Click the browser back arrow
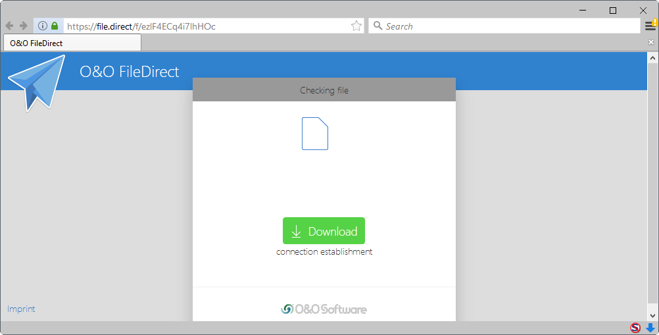The image size is (659, 335). point(9,26)
